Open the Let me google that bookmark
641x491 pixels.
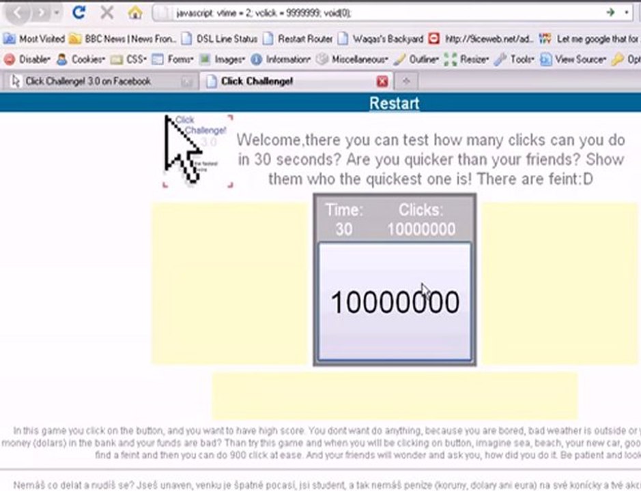click(588, 39)
